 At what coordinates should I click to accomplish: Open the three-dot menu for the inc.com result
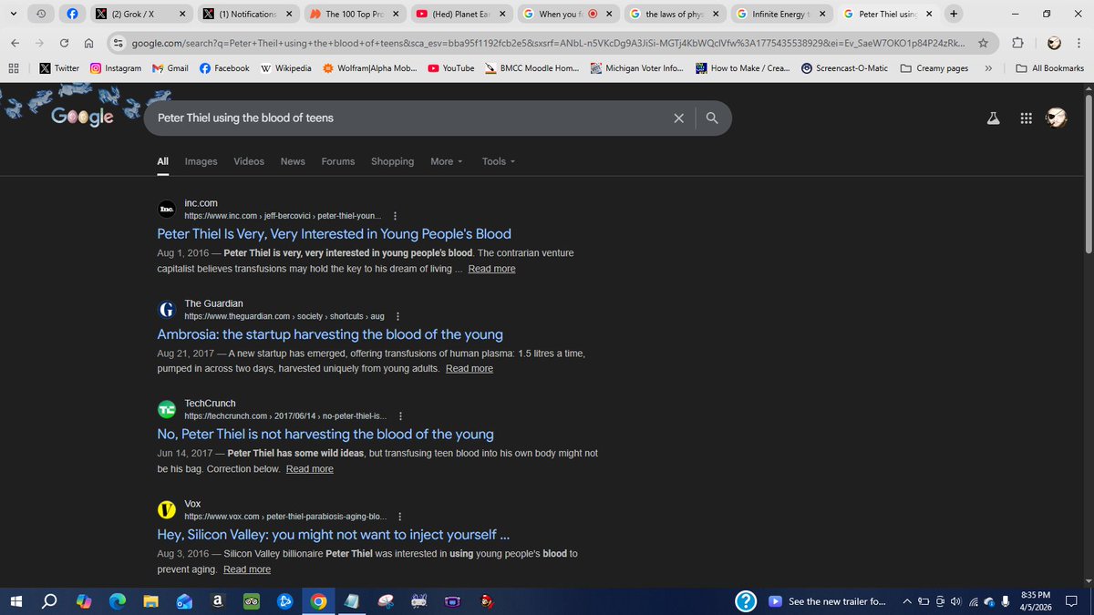(x=395, y=216)
